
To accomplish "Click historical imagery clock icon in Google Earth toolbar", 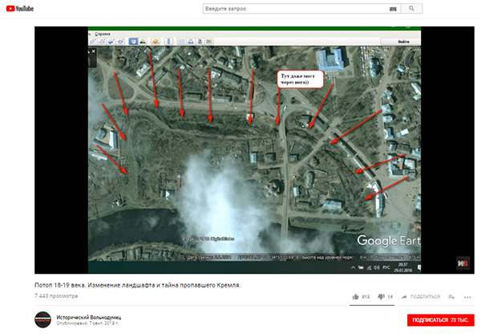I will 133,42.
